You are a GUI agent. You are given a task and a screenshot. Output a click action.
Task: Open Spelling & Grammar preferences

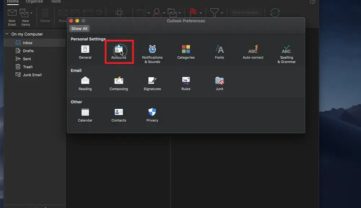(286, 54)
